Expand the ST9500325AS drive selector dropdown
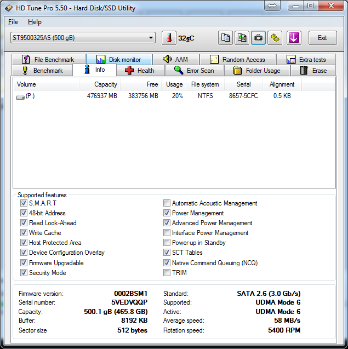 click(83, 38)
